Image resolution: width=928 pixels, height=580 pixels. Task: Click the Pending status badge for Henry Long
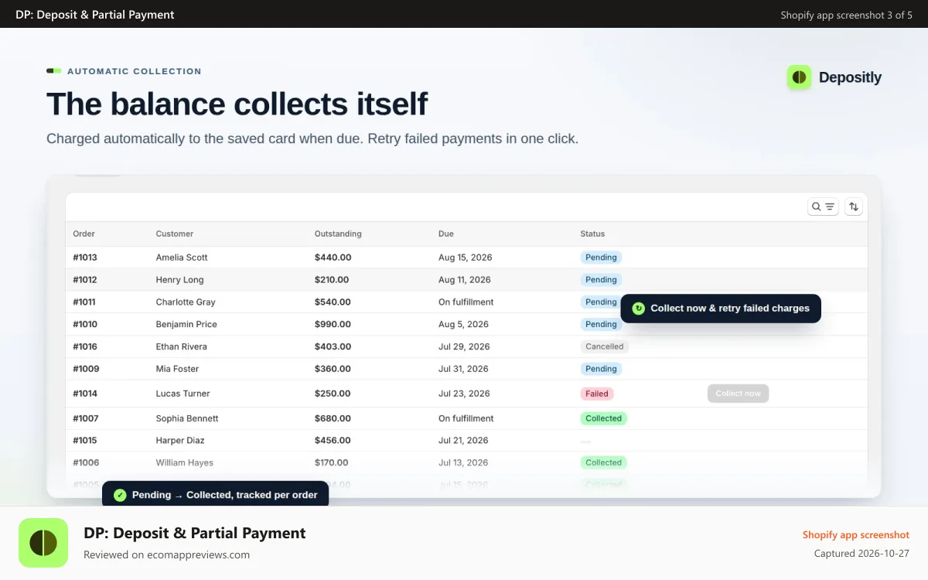(601, 280)
